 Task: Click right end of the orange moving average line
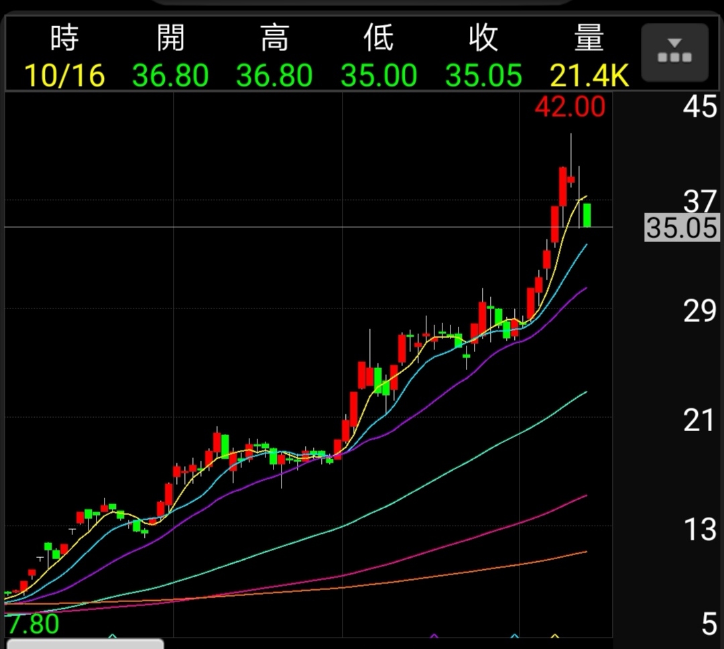[x=585, y=552]
